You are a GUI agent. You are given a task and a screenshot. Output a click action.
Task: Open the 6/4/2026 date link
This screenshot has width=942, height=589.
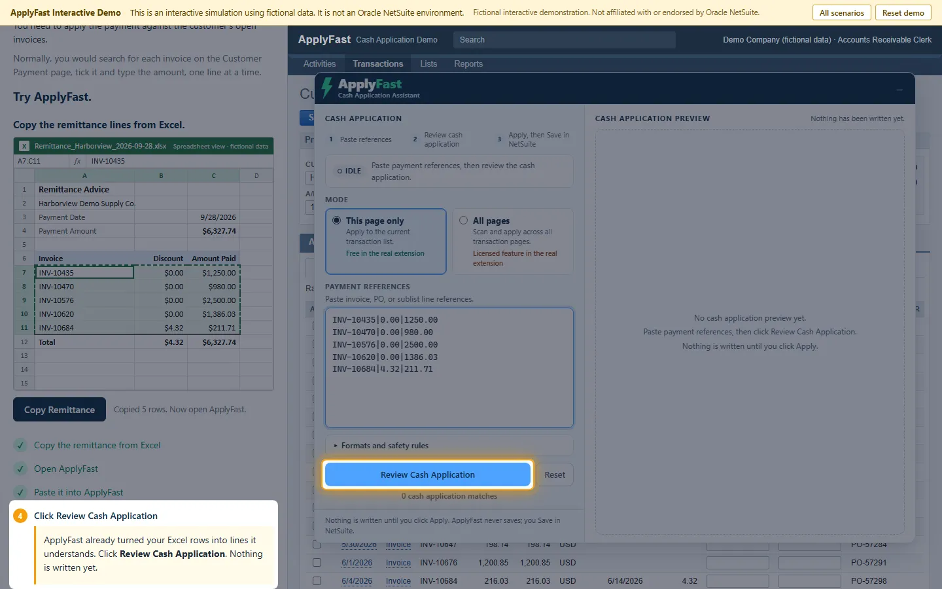pos(357,581)
